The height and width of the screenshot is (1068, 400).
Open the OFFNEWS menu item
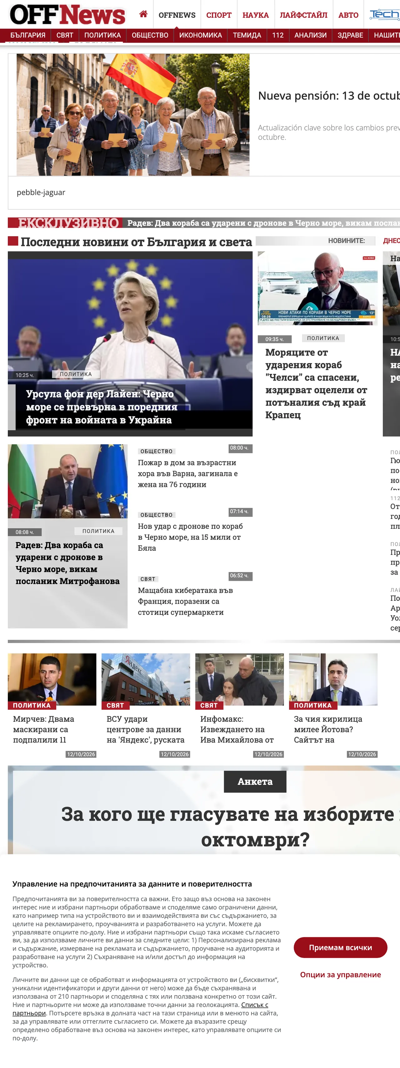tap(177, 15)
